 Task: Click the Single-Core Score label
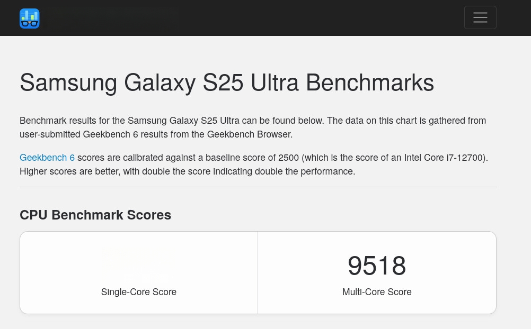pos(139,292)
